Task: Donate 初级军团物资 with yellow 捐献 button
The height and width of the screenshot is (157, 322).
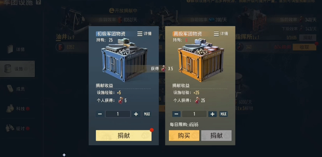Action: click(x=124, y=136)
